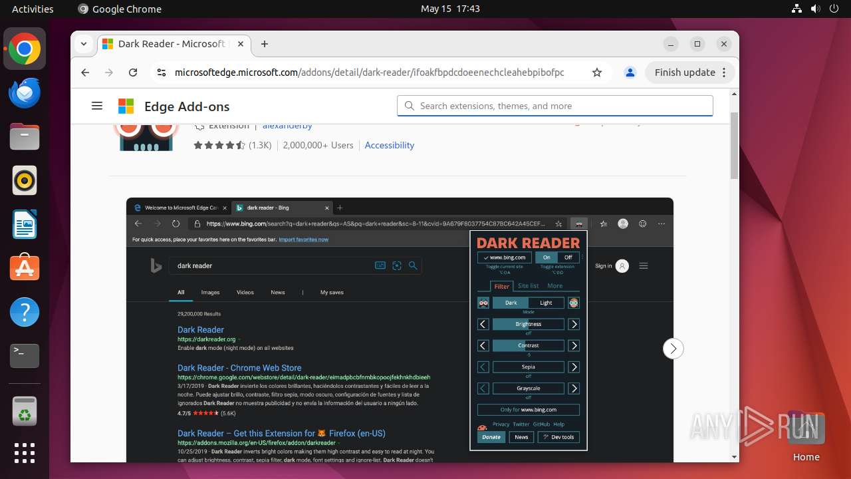
Task: Go forward one page
Action: (x=109, y=73)
